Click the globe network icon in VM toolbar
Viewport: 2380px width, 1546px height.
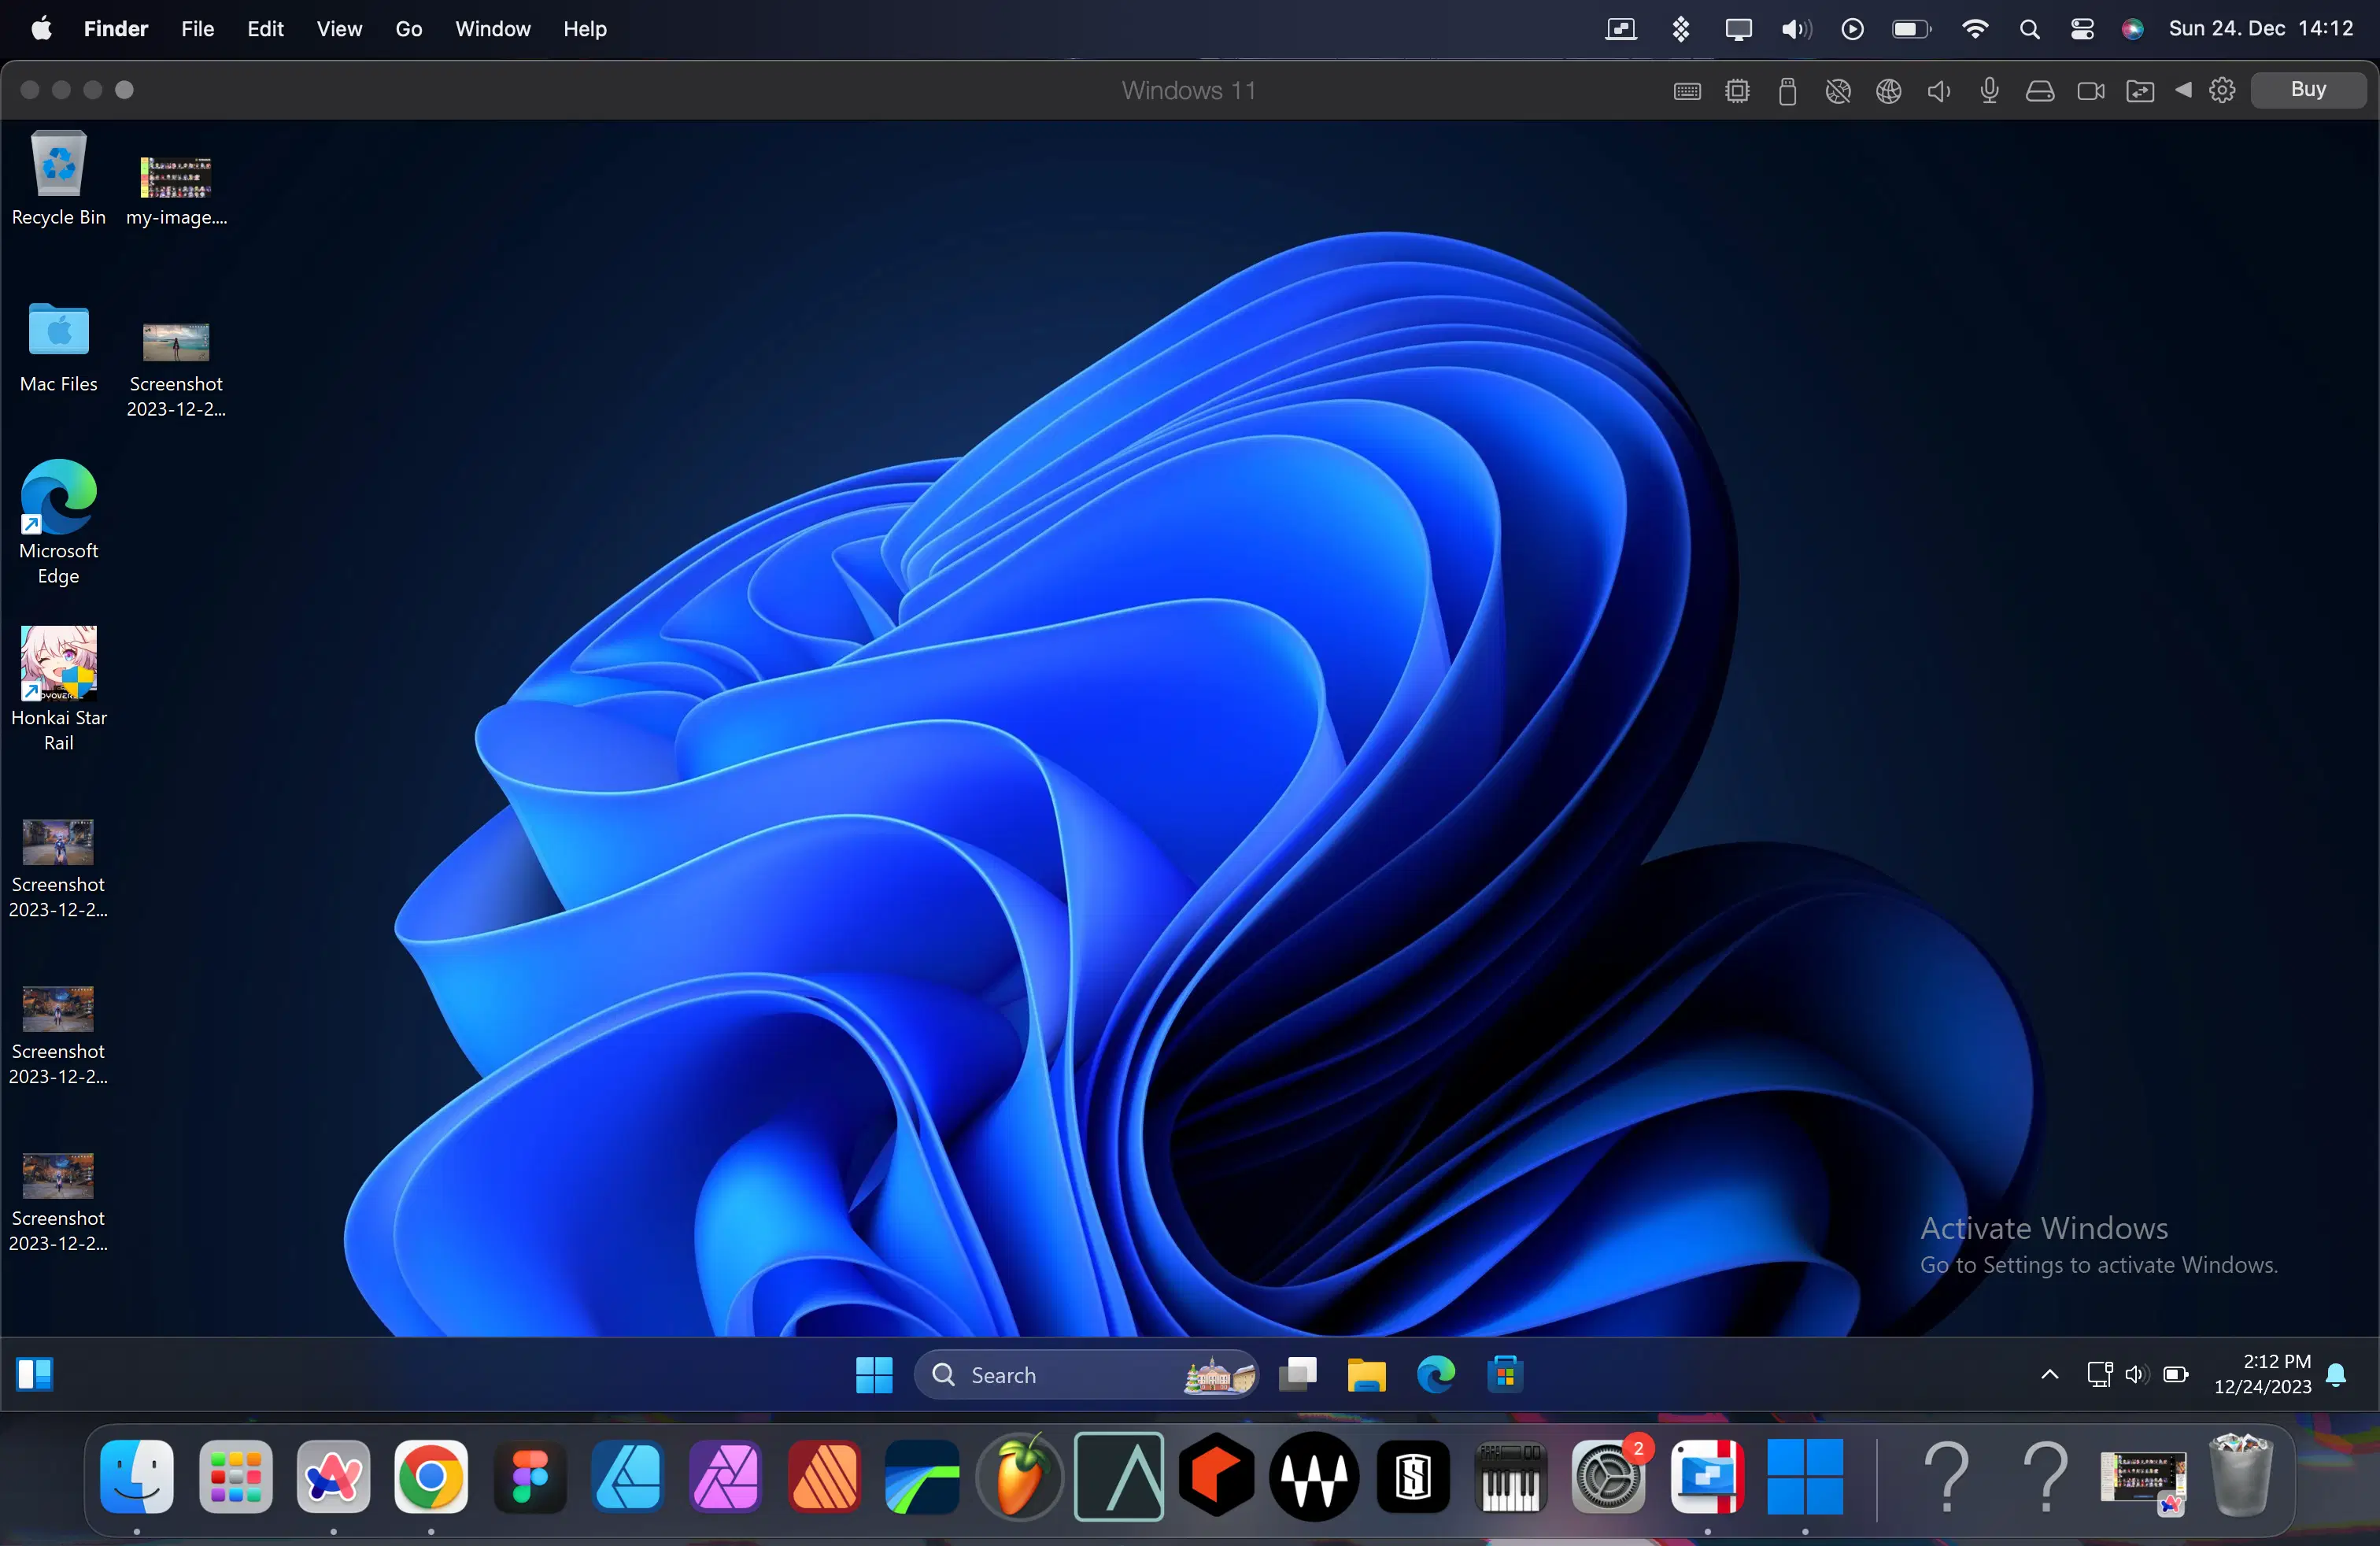point(1889,91)
